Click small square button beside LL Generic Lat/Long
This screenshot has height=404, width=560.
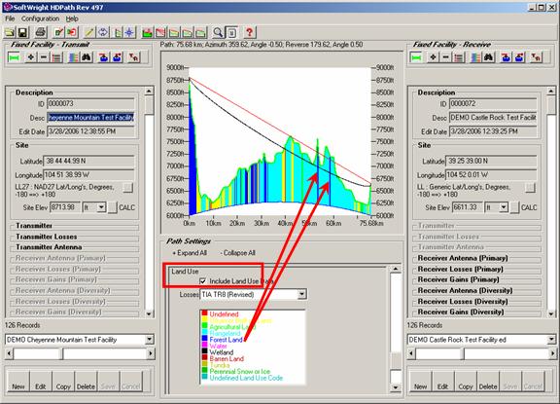coord(531,187)
